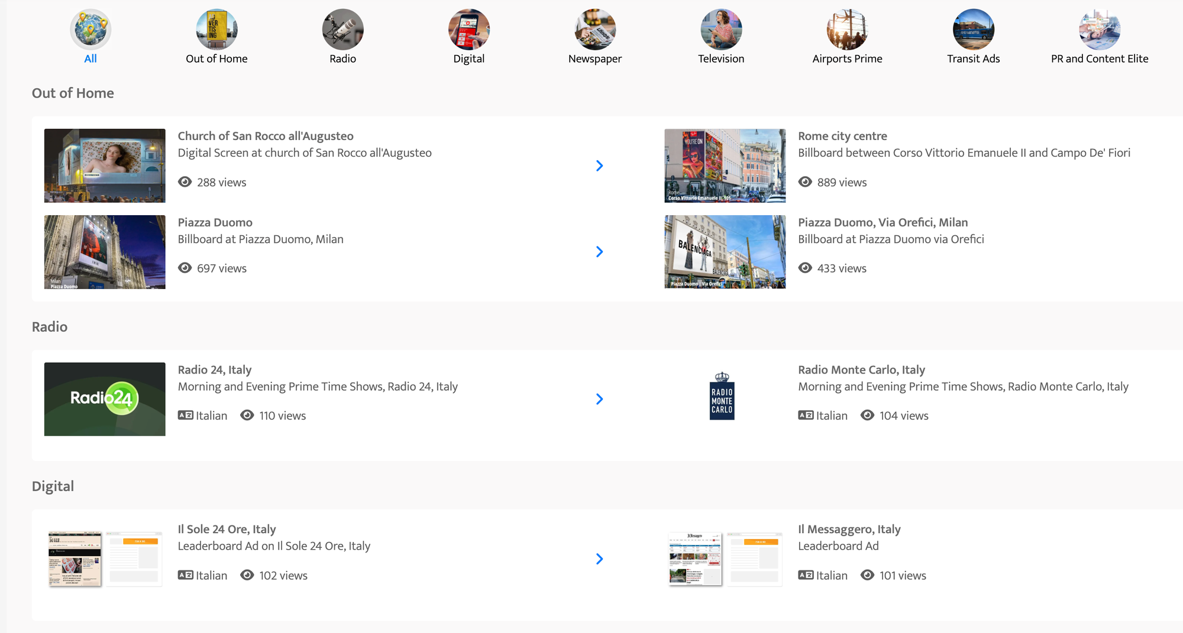The image size is (1183, 633).
Task: Select the Digital category icon
Action: (x=468, y=30)
